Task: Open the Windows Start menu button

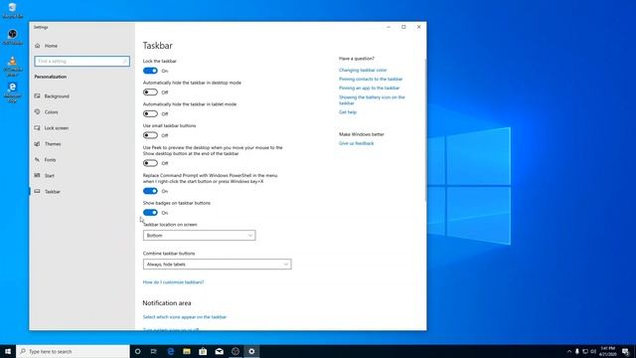Action: coord(8,351)
